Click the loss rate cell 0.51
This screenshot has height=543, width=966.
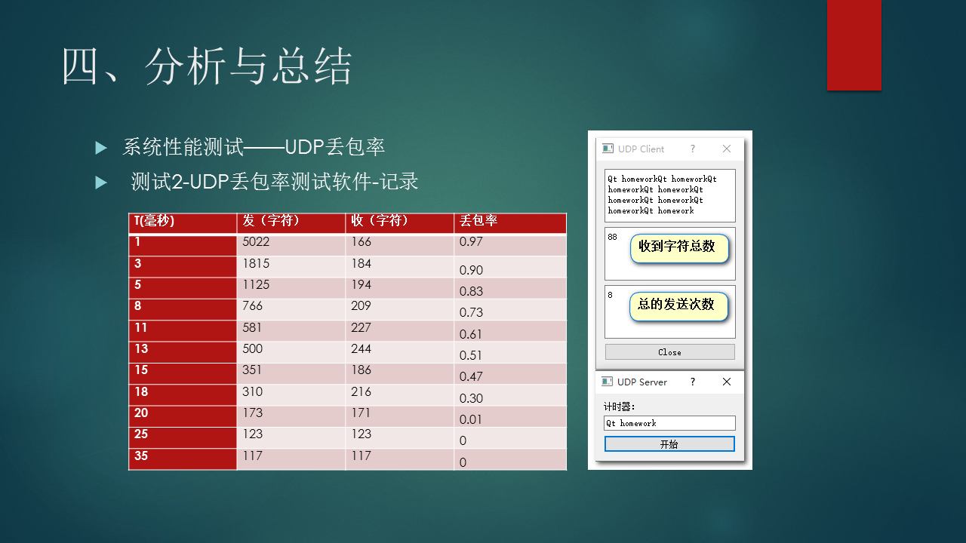(x=510, y=352)
